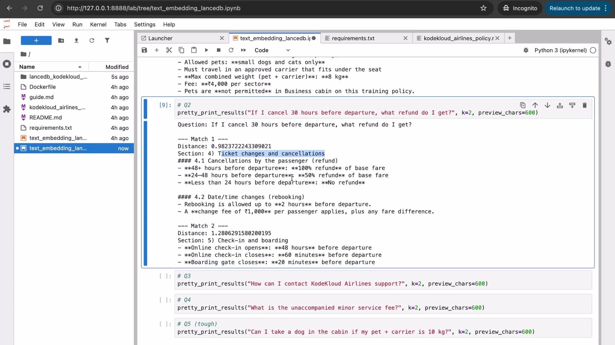Restart the kernel with circular arrow icon

tap(231, 50)
